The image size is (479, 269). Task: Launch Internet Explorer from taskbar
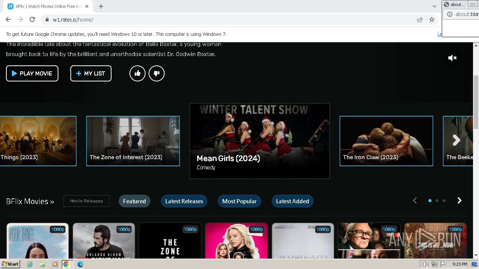click(x=30, y=264)
